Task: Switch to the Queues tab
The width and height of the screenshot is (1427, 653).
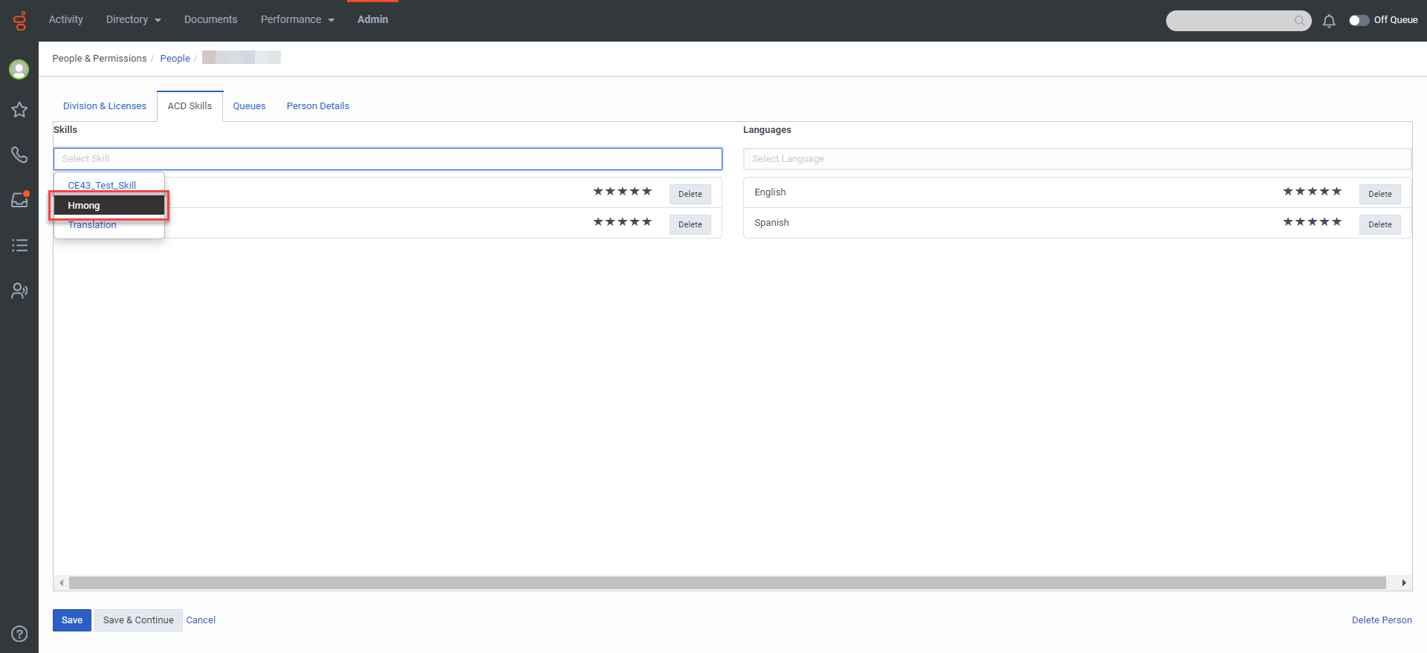Action: 249,106
